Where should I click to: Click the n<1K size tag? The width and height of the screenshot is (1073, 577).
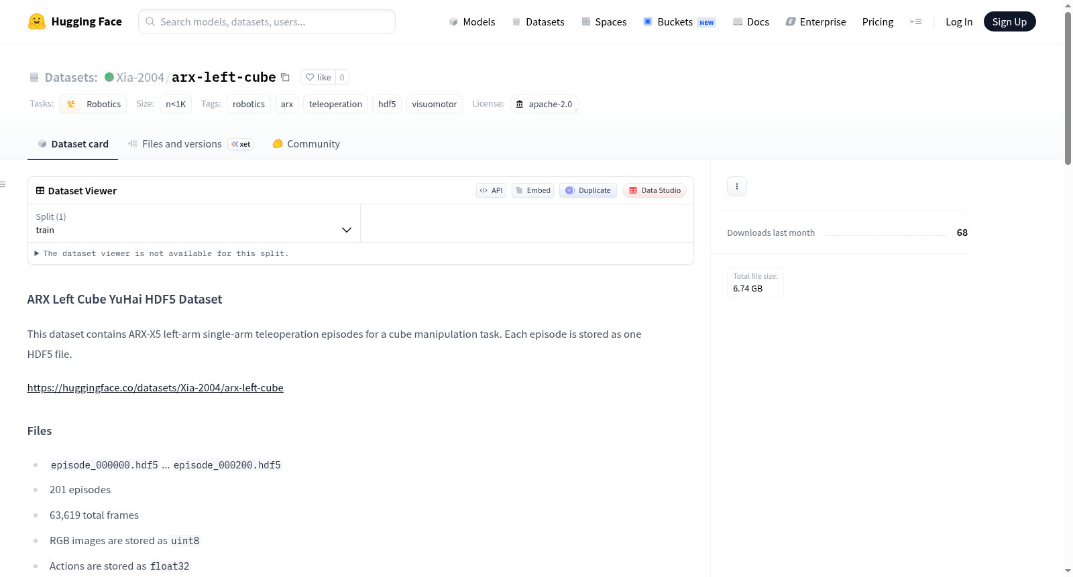click(x=176, y=104)
